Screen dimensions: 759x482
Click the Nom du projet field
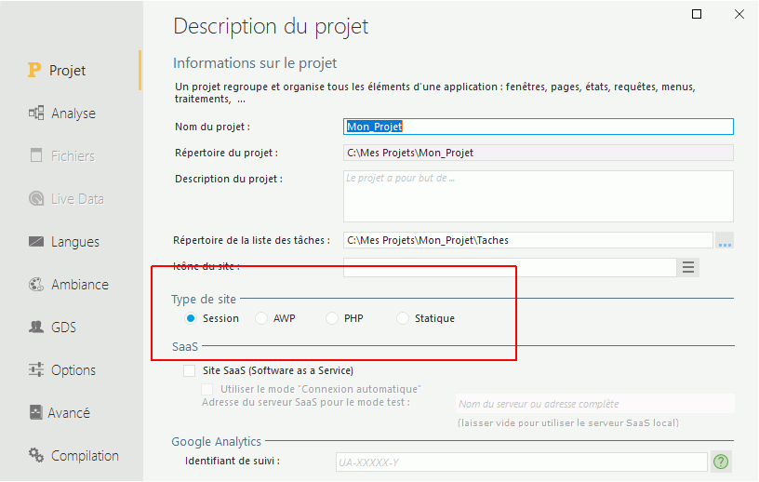point(539,127)
